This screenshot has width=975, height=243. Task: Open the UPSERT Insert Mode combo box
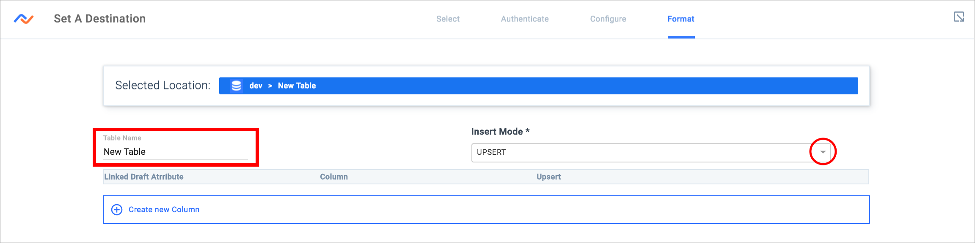(652, 153)
